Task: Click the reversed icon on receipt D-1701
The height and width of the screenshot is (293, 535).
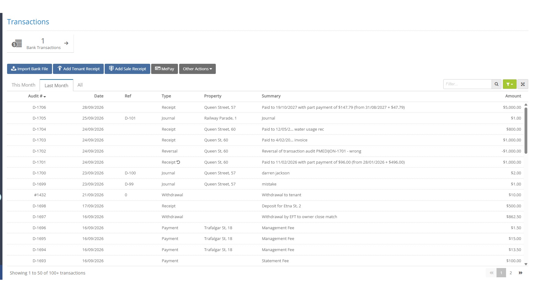Action: point(178,162)
